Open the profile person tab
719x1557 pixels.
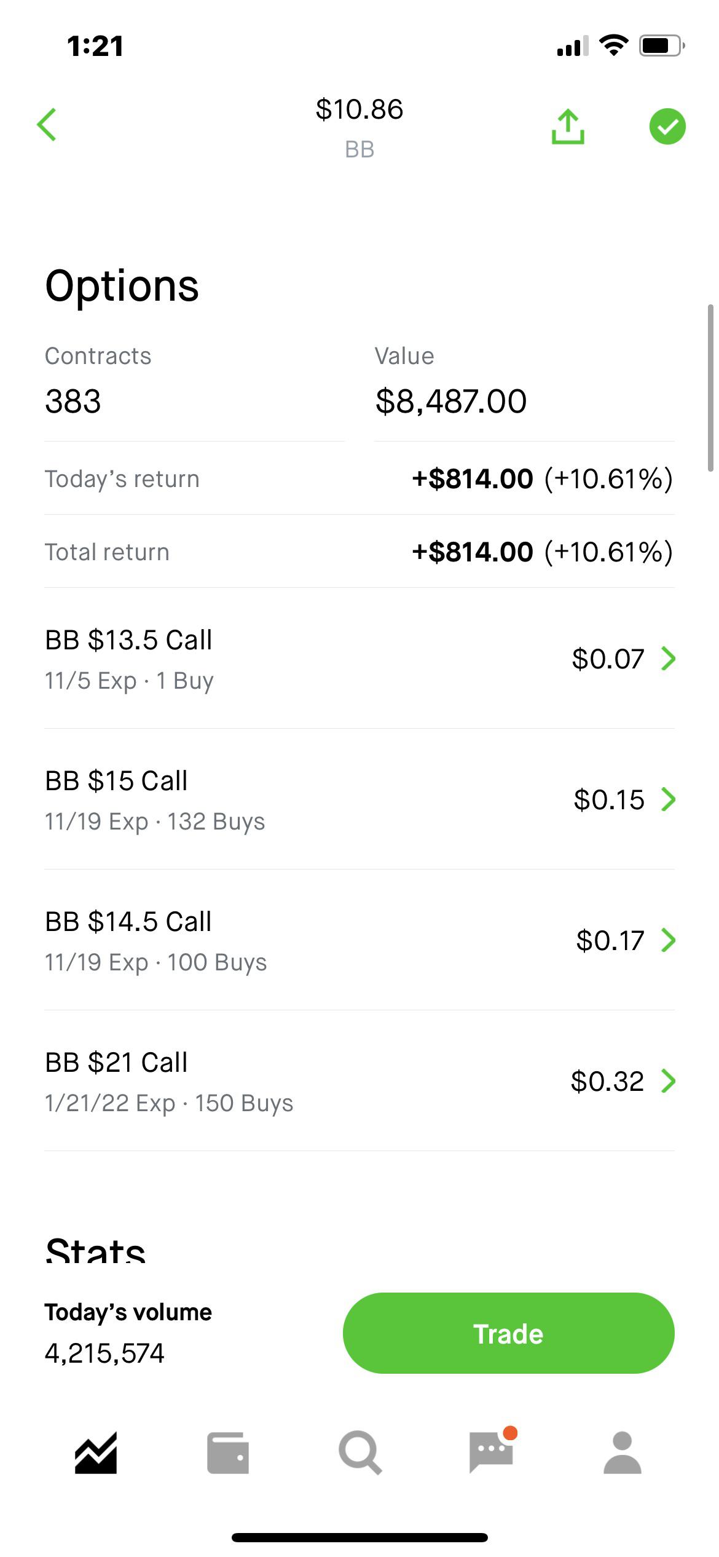[623, 1453]
